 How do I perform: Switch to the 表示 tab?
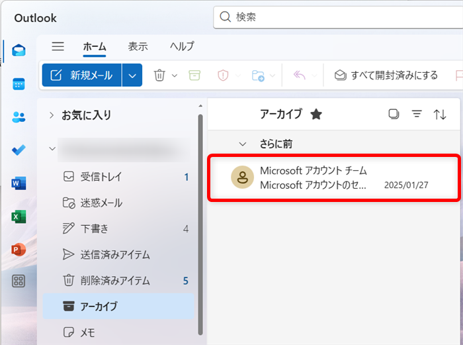(138, 46)
